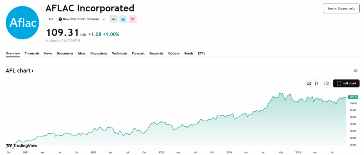Click the blue crown badge icon
Screen dimensions: 364x155
(123, 19)
